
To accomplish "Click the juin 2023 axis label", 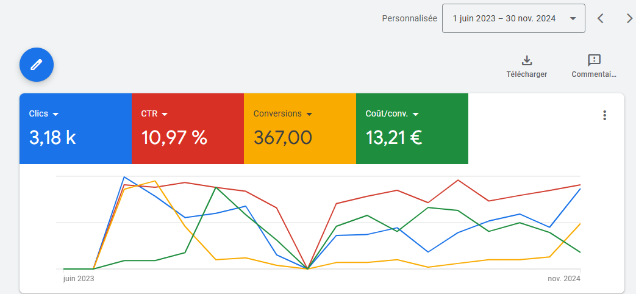I will [x=79, y=279].
